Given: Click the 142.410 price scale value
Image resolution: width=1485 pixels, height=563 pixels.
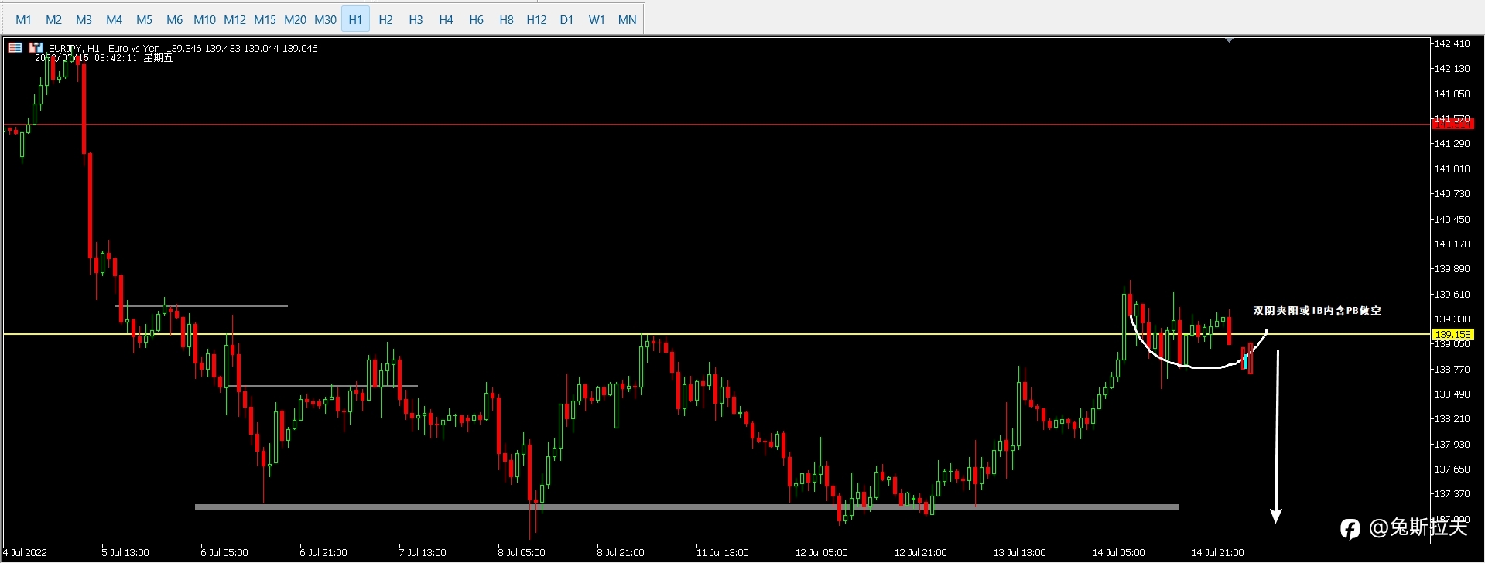Looking at the screenshot, I should click(x=1452, y=43).
